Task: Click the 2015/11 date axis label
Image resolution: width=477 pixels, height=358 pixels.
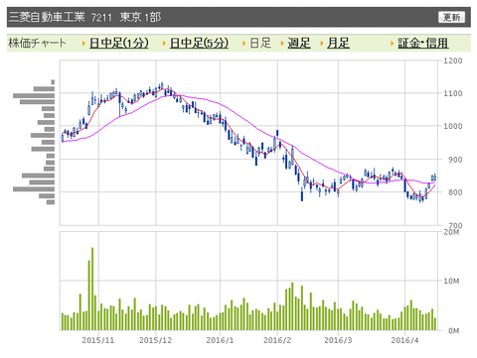Action: [98, 340]
